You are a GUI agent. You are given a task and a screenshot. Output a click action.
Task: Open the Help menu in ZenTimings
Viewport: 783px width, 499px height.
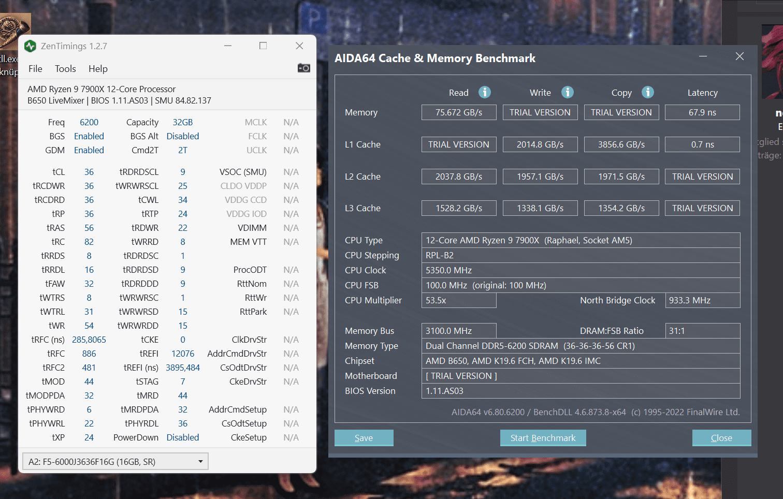click(98, 69)
